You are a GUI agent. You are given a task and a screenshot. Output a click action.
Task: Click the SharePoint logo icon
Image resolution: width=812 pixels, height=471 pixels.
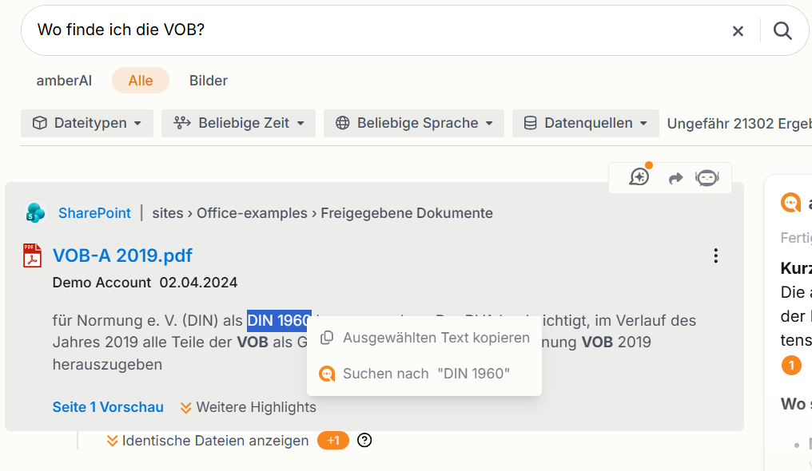(x=35, y=213)
